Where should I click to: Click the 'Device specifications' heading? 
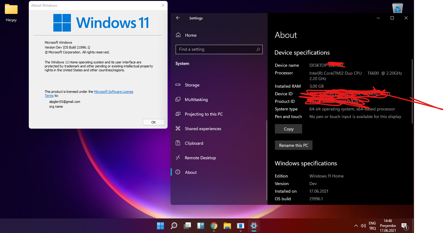[302, 52]
